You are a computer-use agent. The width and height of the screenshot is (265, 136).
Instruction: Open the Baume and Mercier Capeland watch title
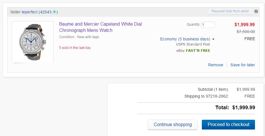[x=101, y=27]
